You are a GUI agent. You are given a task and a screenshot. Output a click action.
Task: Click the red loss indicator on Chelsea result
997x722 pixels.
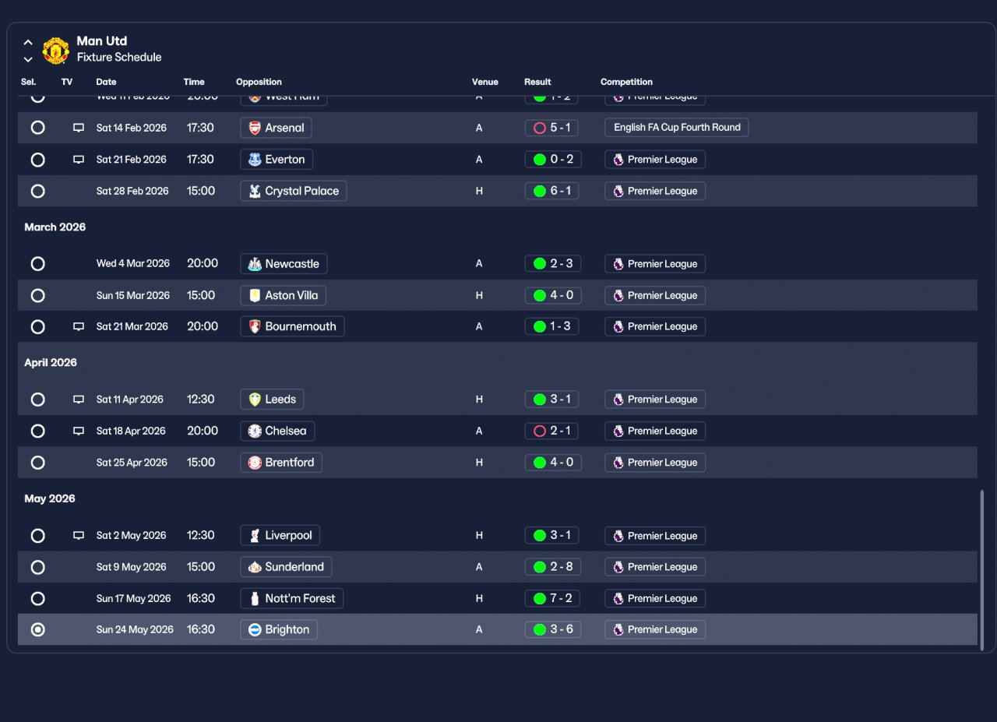(539, 431)
